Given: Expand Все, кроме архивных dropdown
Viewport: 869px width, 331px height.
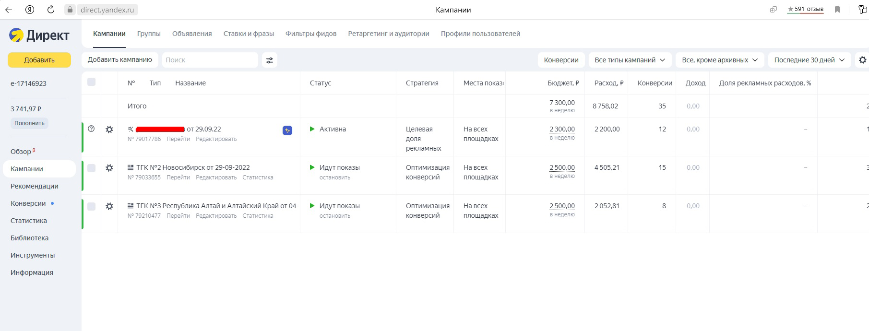Looking at the screenshot, I should pyautogui.click(x=720, y=60).
